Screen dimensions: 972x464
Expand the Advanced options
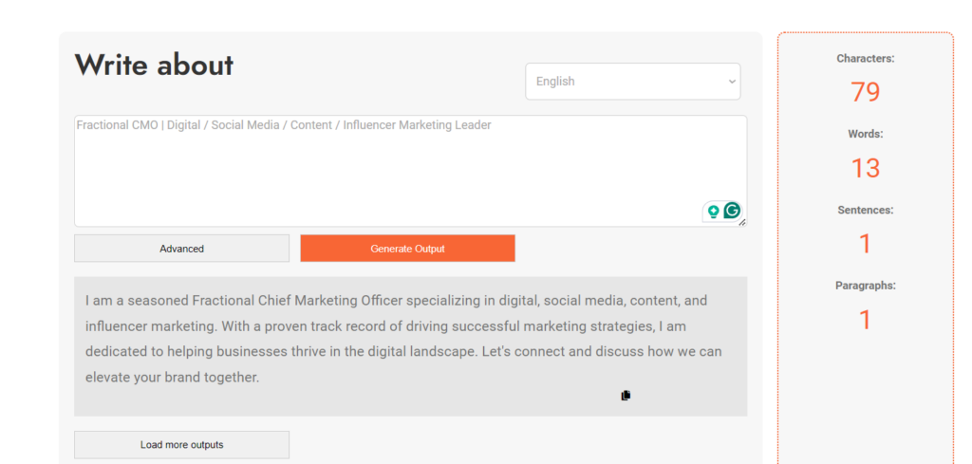(181, 249)
